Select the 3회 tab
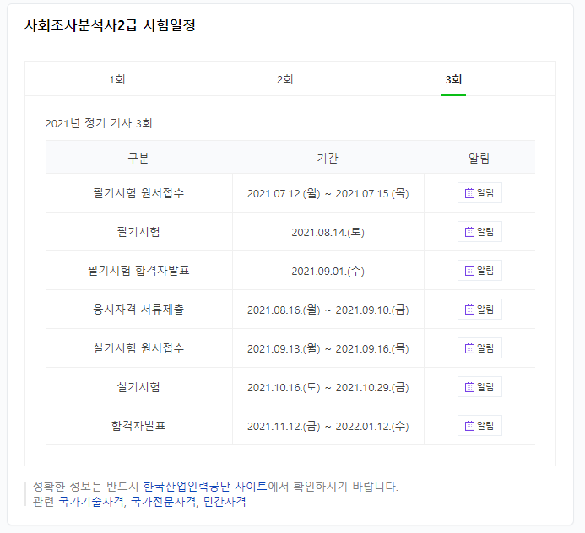585x533 pixels. pyautogui.click(x=453, y=79)
